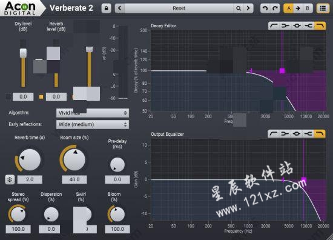Copy settings A to B arrow
Image resolution: width=333 pixels, height=240 pixels.
point(298,8)
